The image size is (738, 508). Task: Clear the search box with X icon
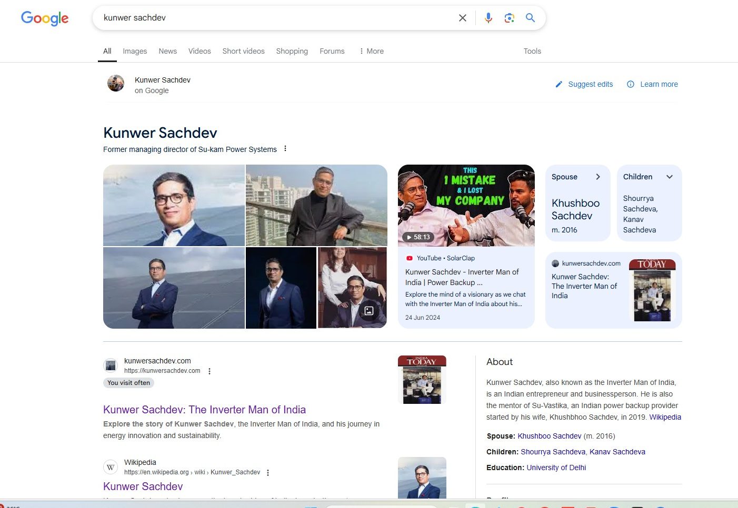click(463, 18)
